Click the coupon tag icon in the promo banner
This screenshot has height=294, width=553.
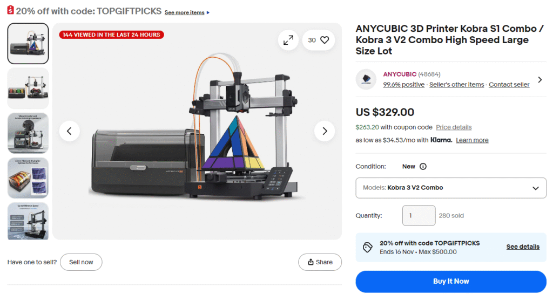367,247
